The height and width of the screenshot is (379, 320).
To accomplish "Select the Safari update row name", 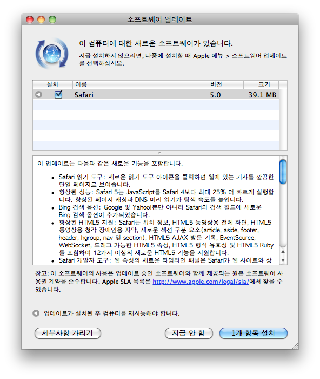I will (84, 95).
